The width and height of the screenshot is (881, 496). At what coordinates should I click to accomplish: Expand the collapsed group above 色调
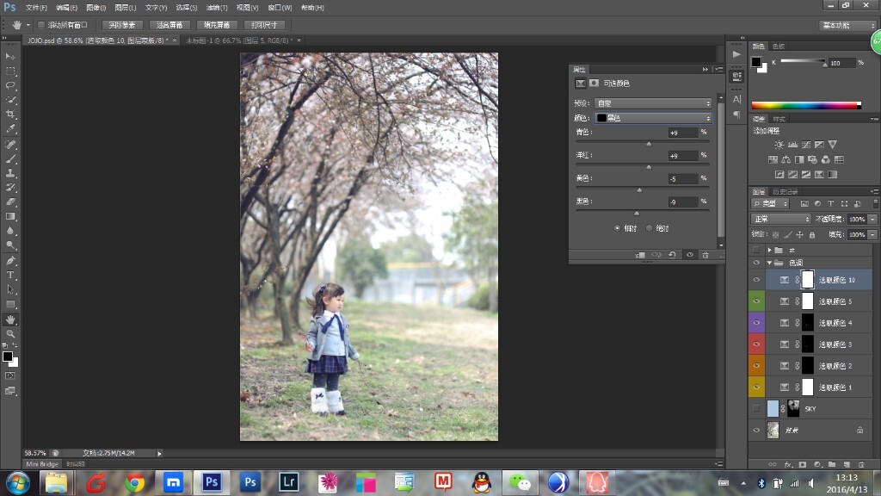point(769,250)
